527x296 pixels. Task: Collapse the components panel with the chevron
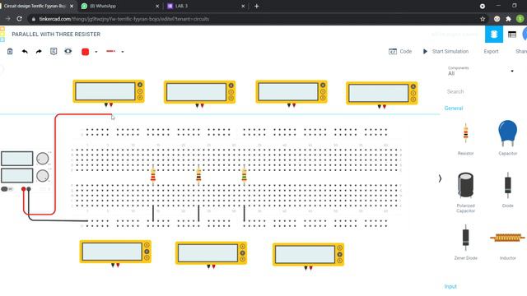click(440, 178)
